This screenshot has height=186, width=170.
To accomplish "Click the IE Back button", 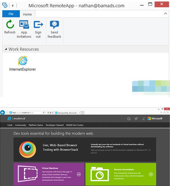I will [2, 112].
